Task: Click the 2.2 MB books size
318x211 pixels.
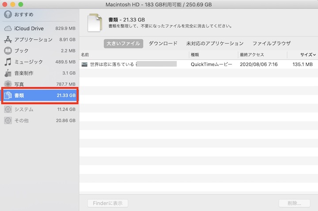Action: point(68,50)
